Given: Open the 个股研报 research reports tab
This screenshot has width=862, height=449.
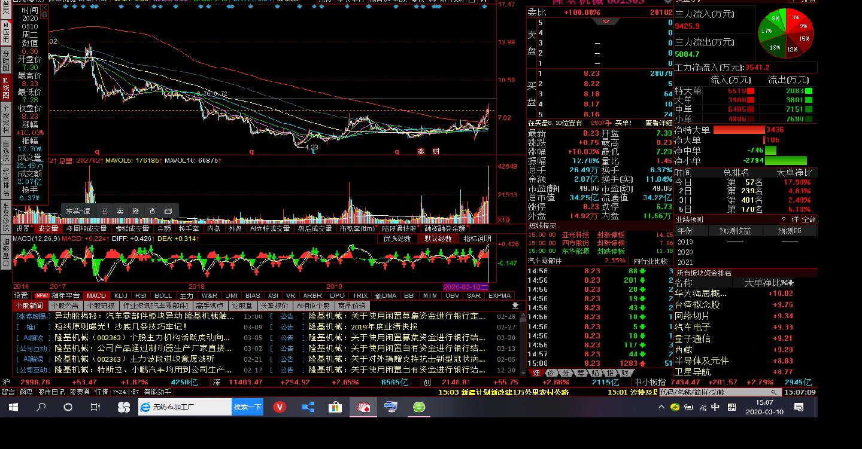Looking at the screenshot, I should click(x=101, y=306).
